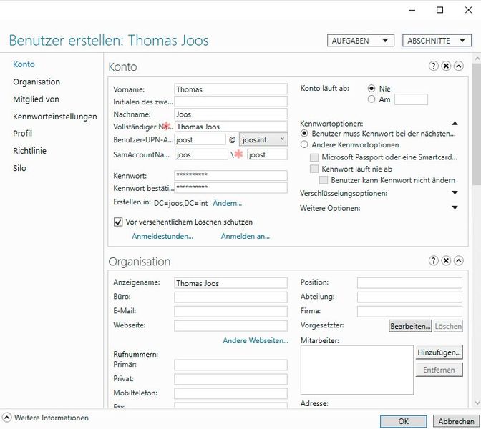Select Nie for account expiration
The width and height of the screenshot is (481, 429).
tap(371, 89)
